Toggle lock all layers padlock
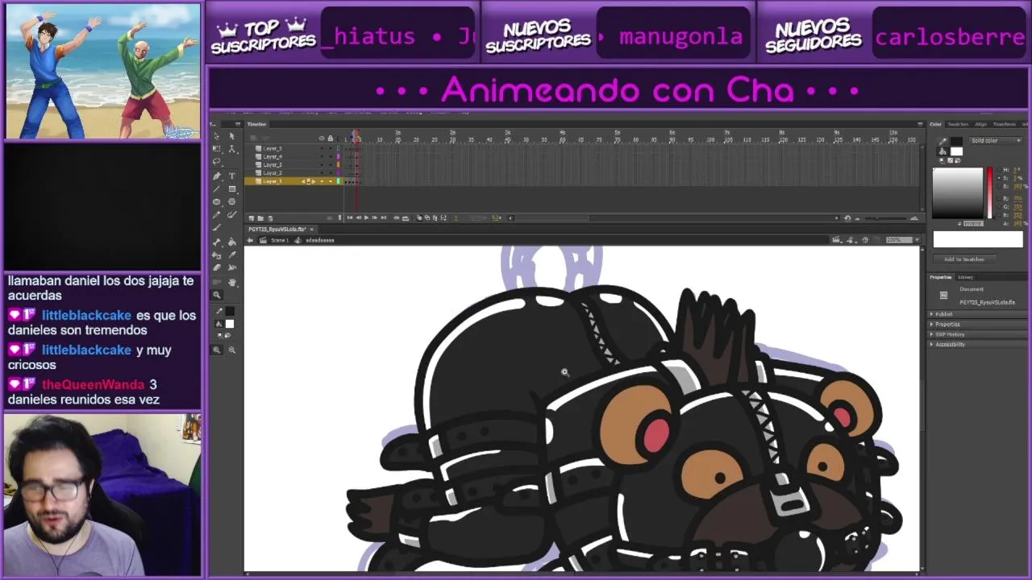The height and width of the screenshot is (580, 1032). click(331, 138)
